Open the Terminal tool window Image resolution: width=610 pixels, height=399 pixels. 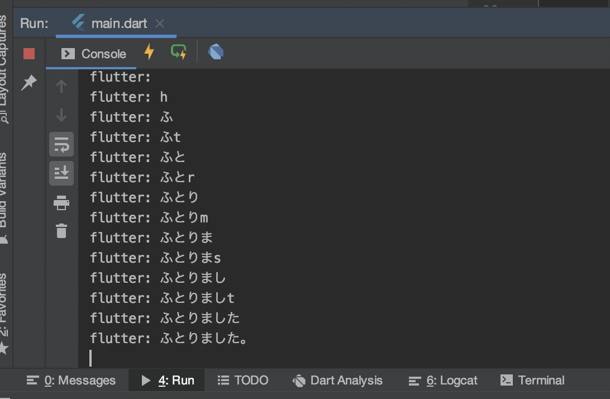click(x=532, y=381)
